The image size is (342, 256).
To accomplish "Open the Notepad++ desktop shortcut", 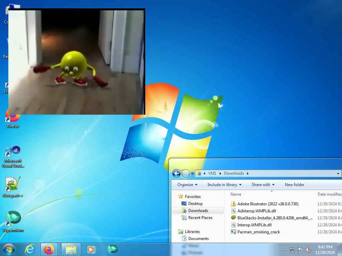I will click(x=13, y=187).
